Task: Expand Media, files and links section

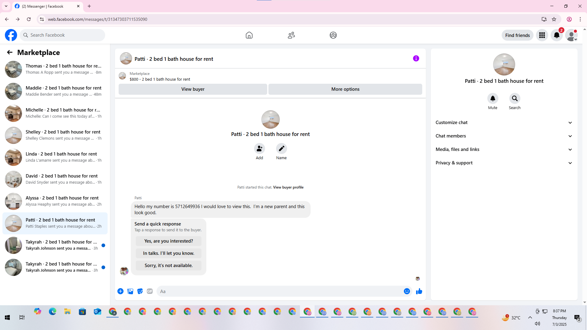Action: click(x=504, y=149)
